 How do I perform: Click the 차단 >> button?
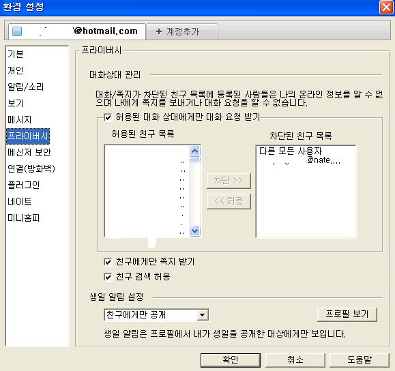[x=229, y=181]
